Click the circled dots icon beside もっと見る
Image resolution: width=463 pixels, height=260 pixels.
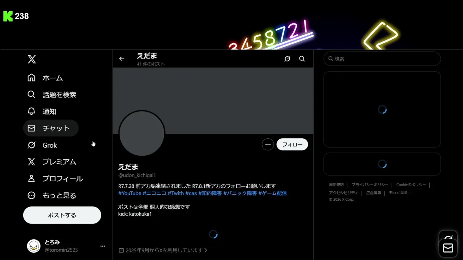(x=31, y=195)
